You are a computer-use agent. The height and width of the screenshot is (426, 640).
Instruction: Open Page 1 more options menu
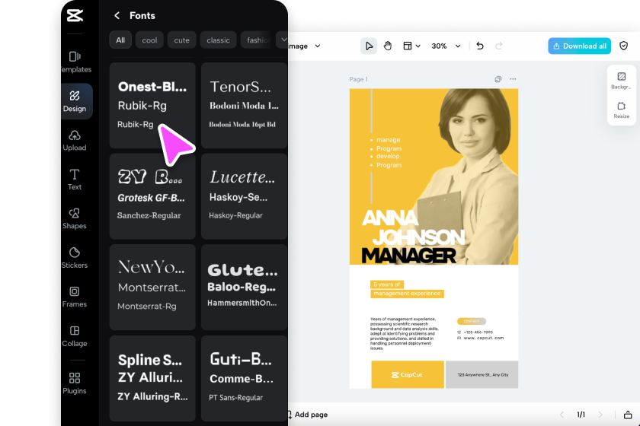coord(513,79)
